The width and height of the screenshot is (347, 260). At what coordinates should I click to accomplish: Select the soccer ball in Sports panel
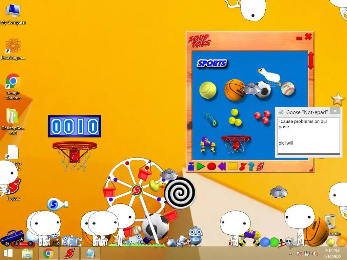[263, 90]
